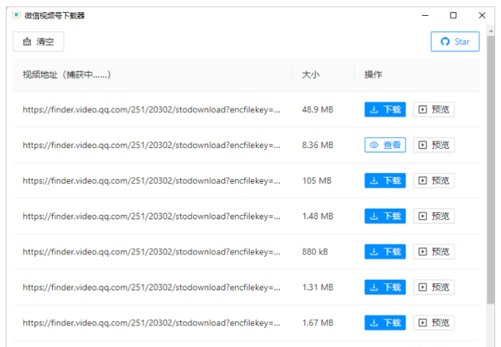The width and height of the screenshot is (501, 347).
Task: Preview the 1.48 MB video
Action: [434, 216]
